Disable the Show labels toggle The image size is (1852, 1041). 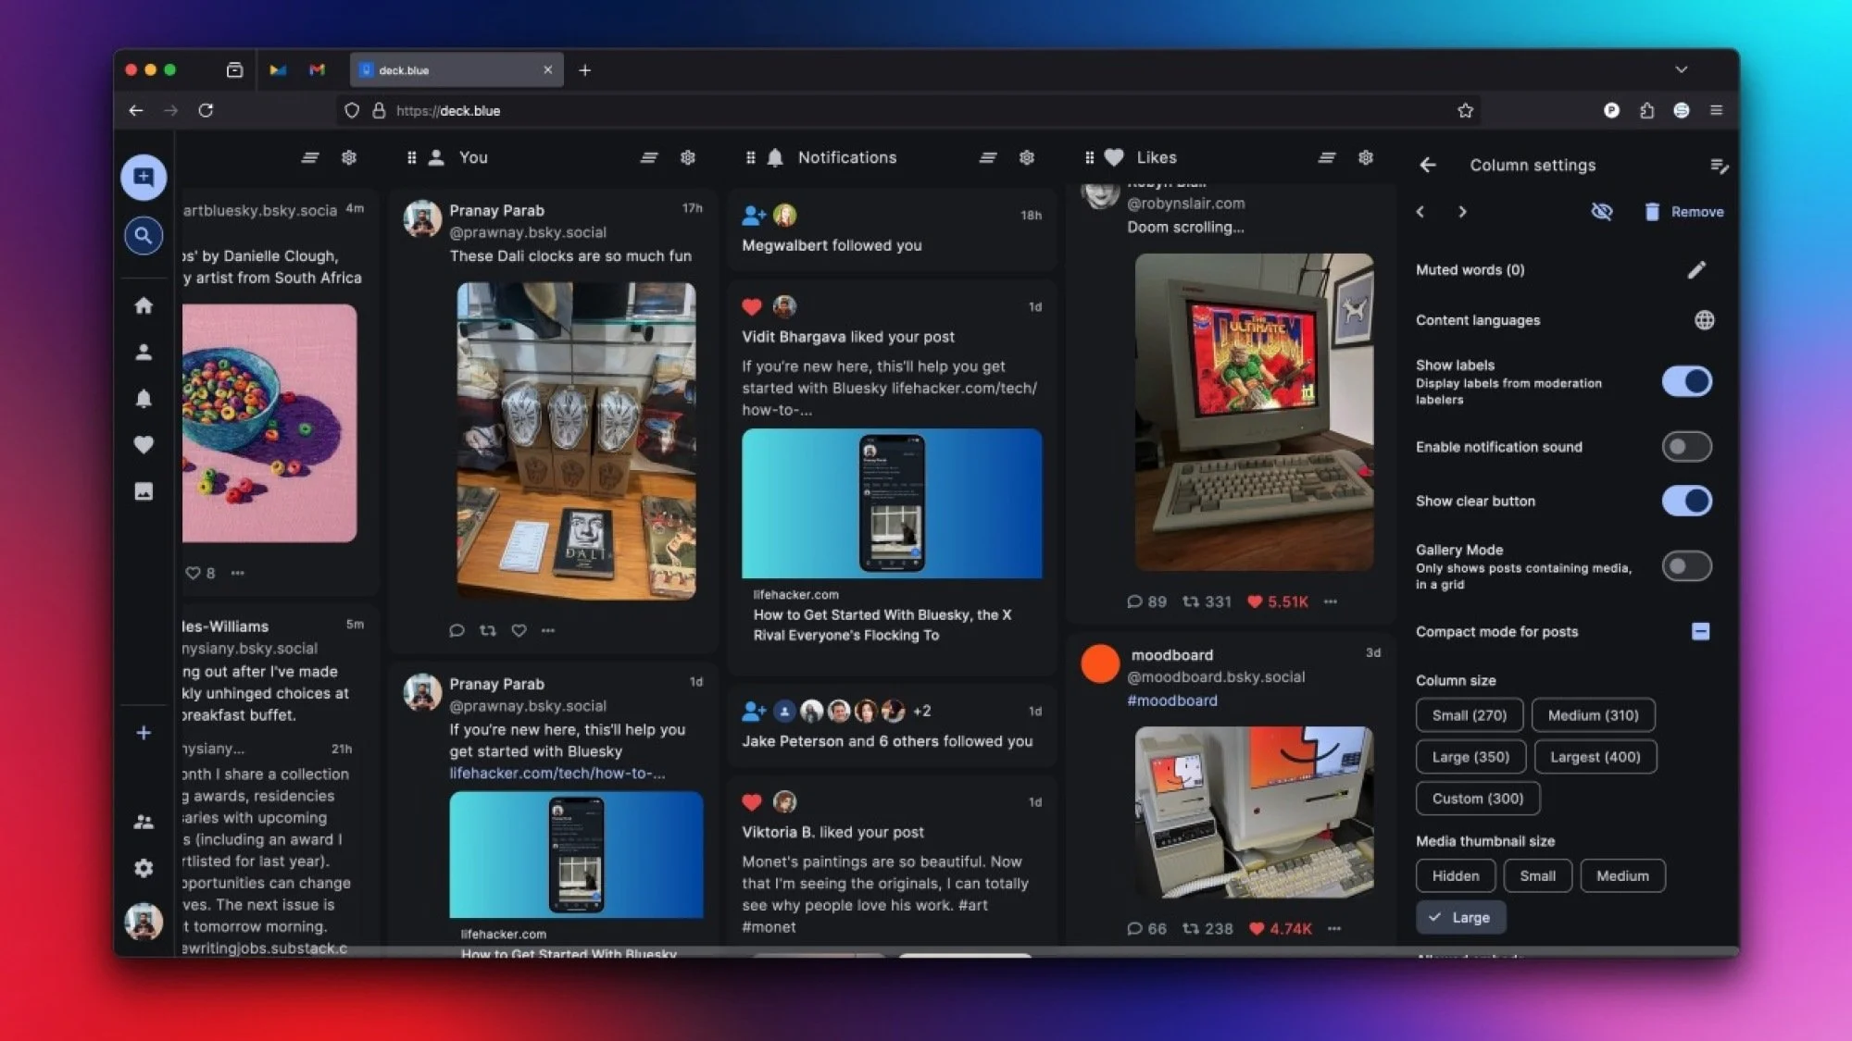click(1687, 380)
